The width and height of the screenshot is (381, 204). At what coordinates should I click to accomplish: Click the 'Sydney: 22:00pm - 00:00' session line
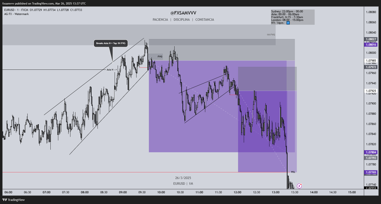(287, 11)
